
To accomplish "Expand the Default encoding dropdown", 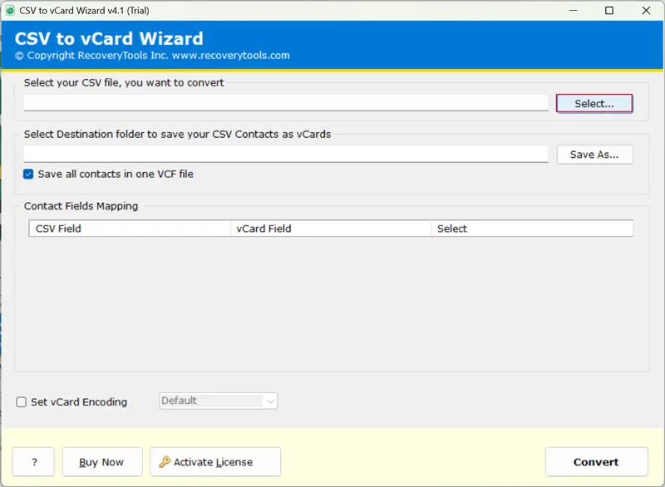I will [x=269, y=401].
